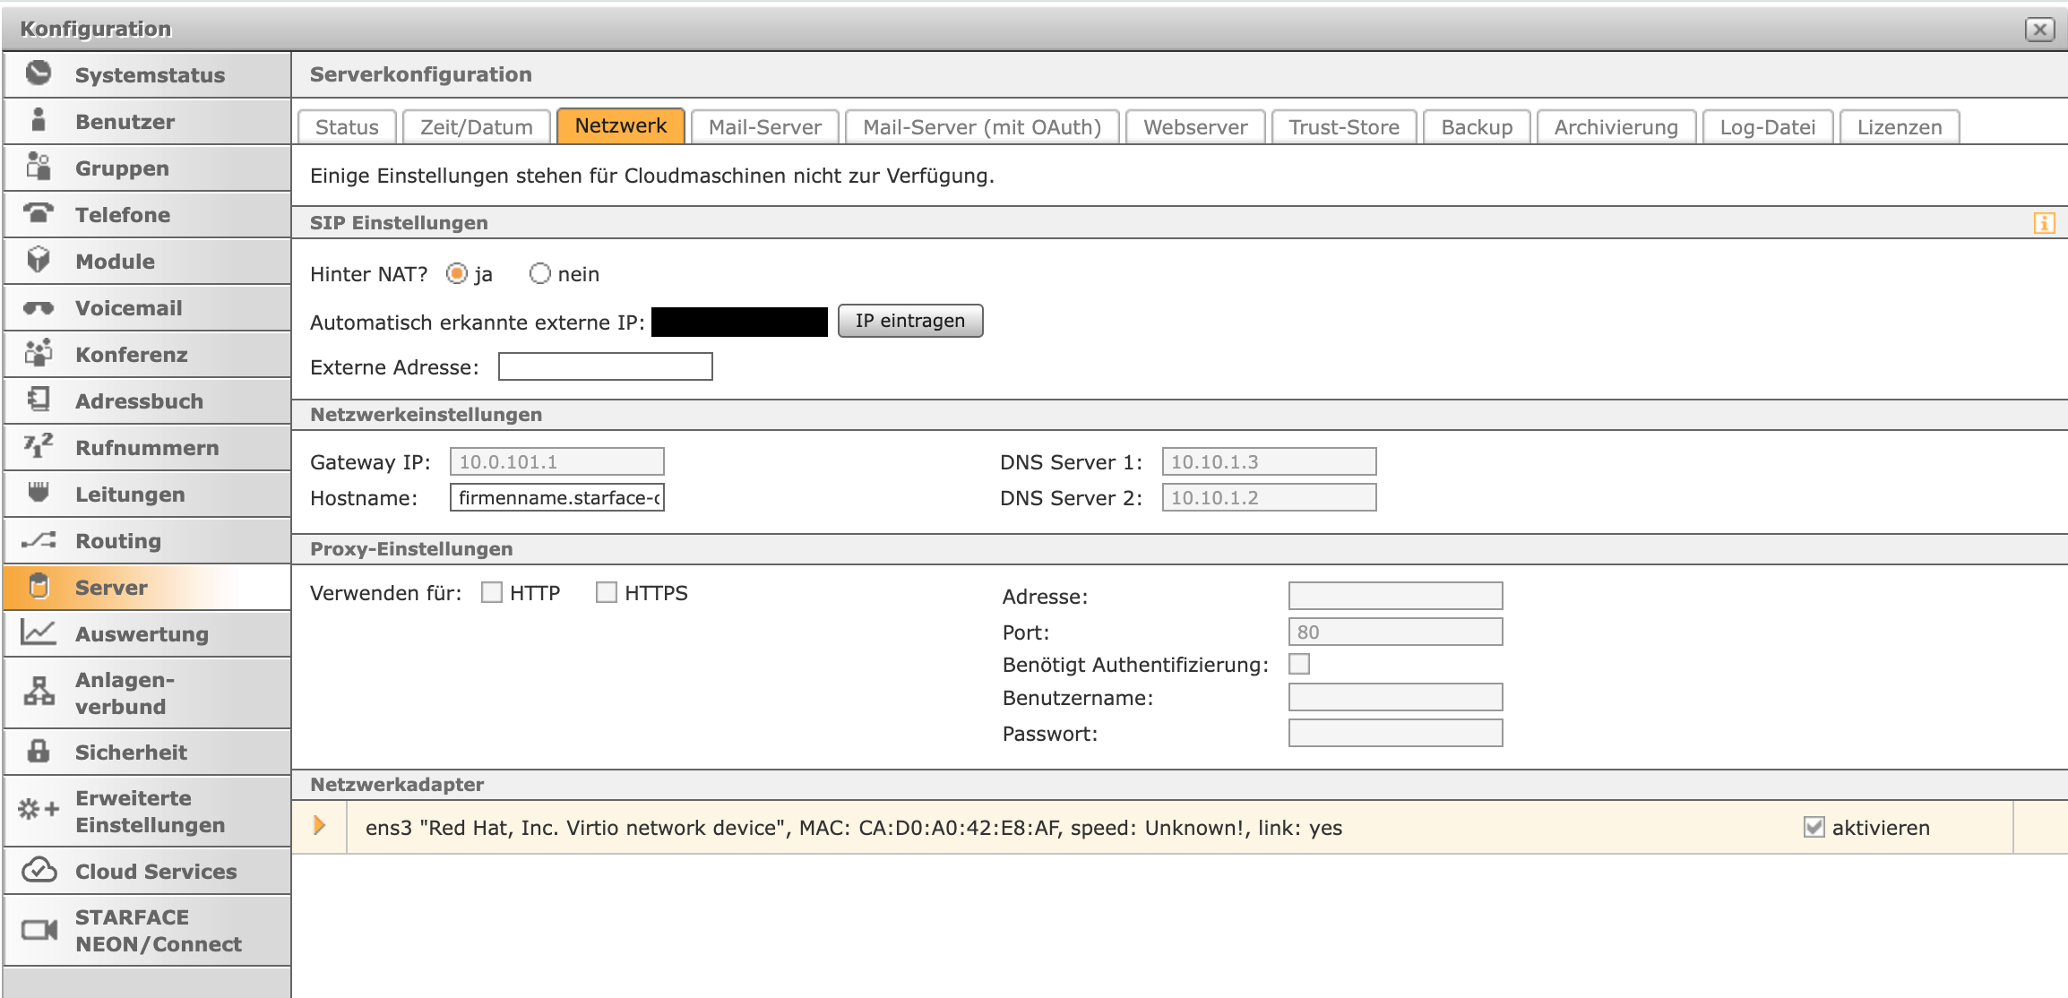
Task: Open the Log-Datei tab
Action: click(x=1768, y=127)
